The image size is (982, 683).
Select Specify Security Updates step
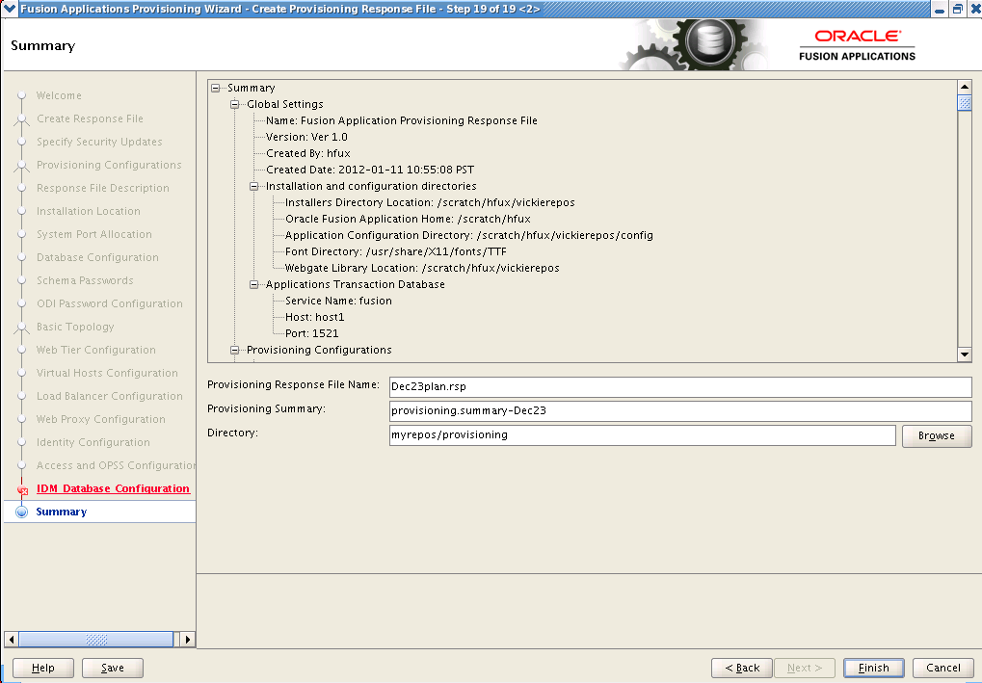[99, 143]
